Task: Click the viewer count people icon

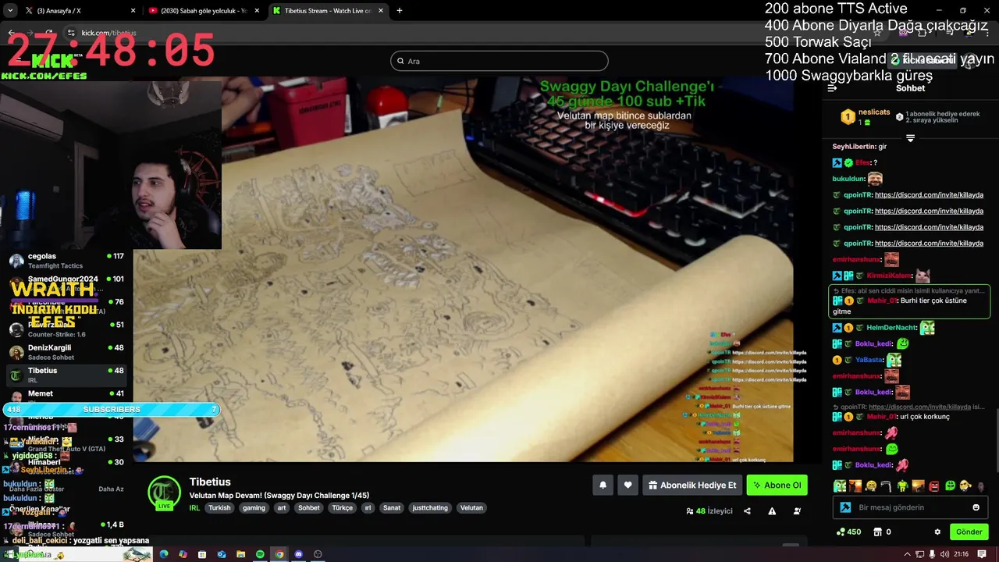Action: click(x=690, y=511)
